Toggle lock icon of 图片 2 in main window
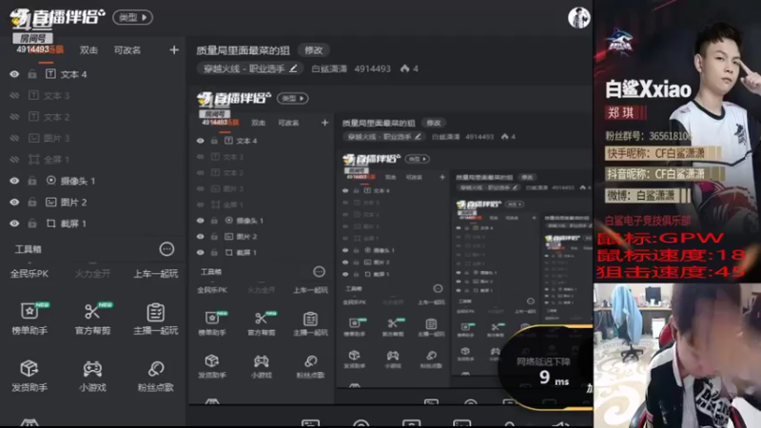 [32, 202]
